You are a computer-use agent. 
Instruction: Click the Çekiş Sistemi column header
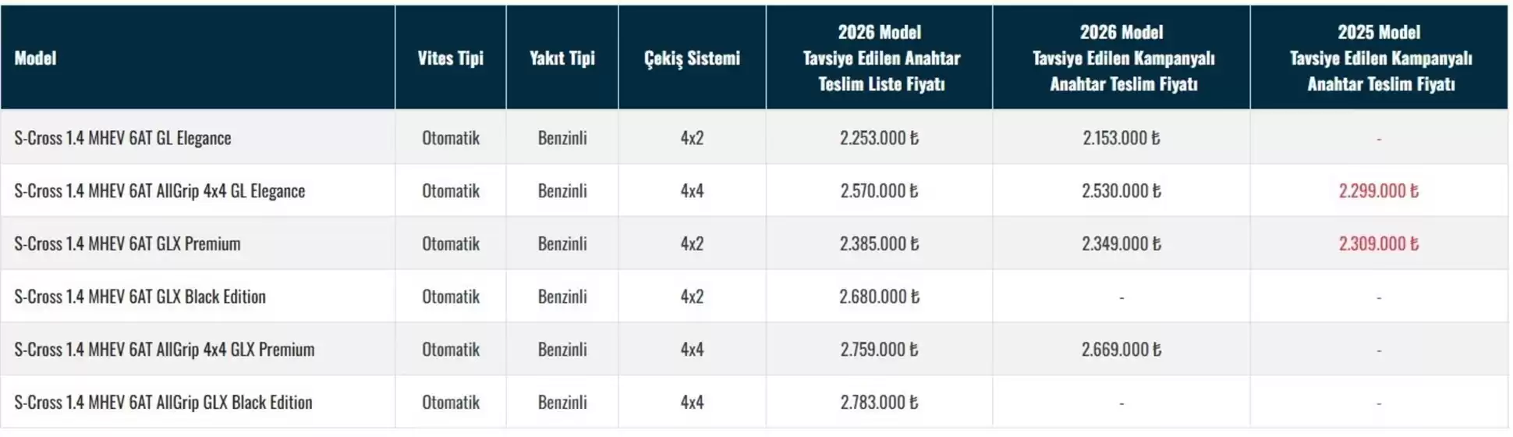pos(692,58)
